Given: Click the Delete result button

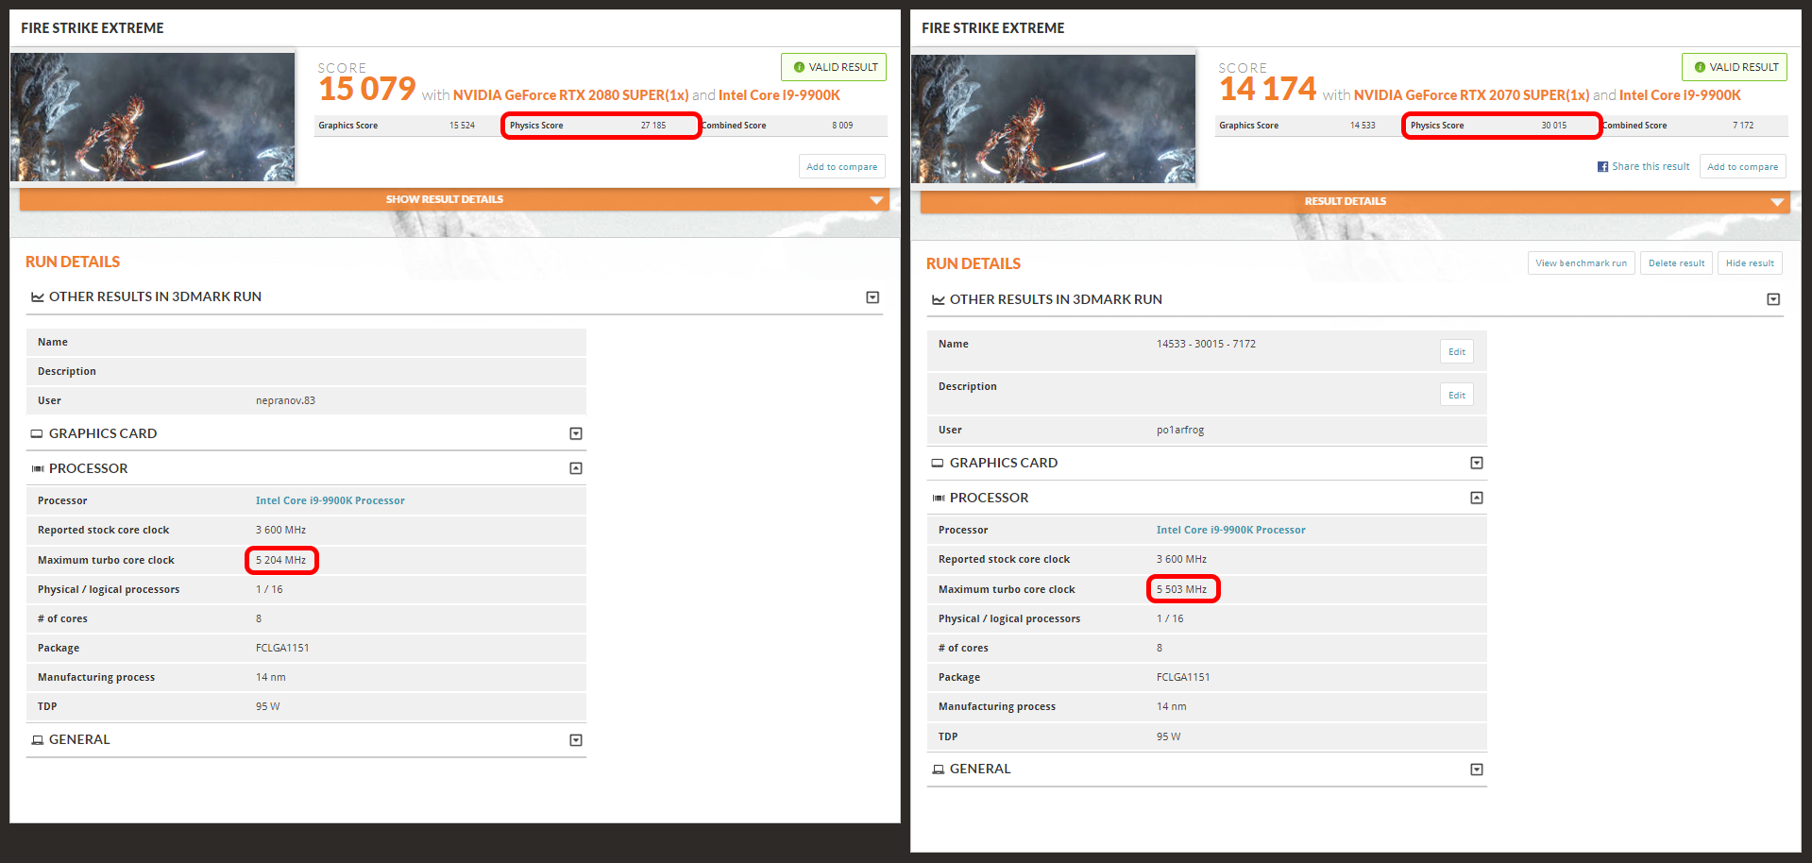Looking at the screenshot, I should pos(1677,263).
